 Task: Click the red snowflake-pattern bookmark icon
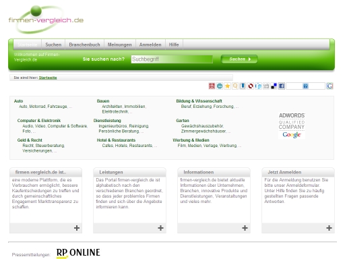(212, 86)
